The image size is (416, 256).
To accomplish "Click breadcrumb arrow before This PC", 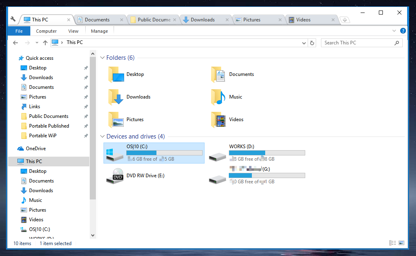I will pyautogui.click(x=62, y=42).
